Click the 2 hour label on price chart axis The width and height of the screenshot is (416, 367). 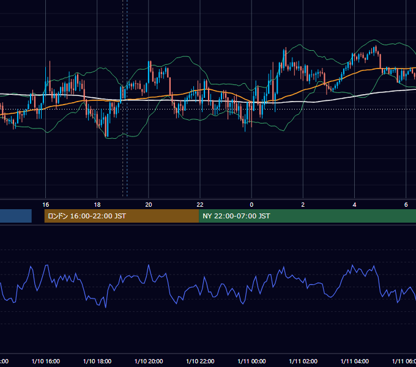pos(303,205)
